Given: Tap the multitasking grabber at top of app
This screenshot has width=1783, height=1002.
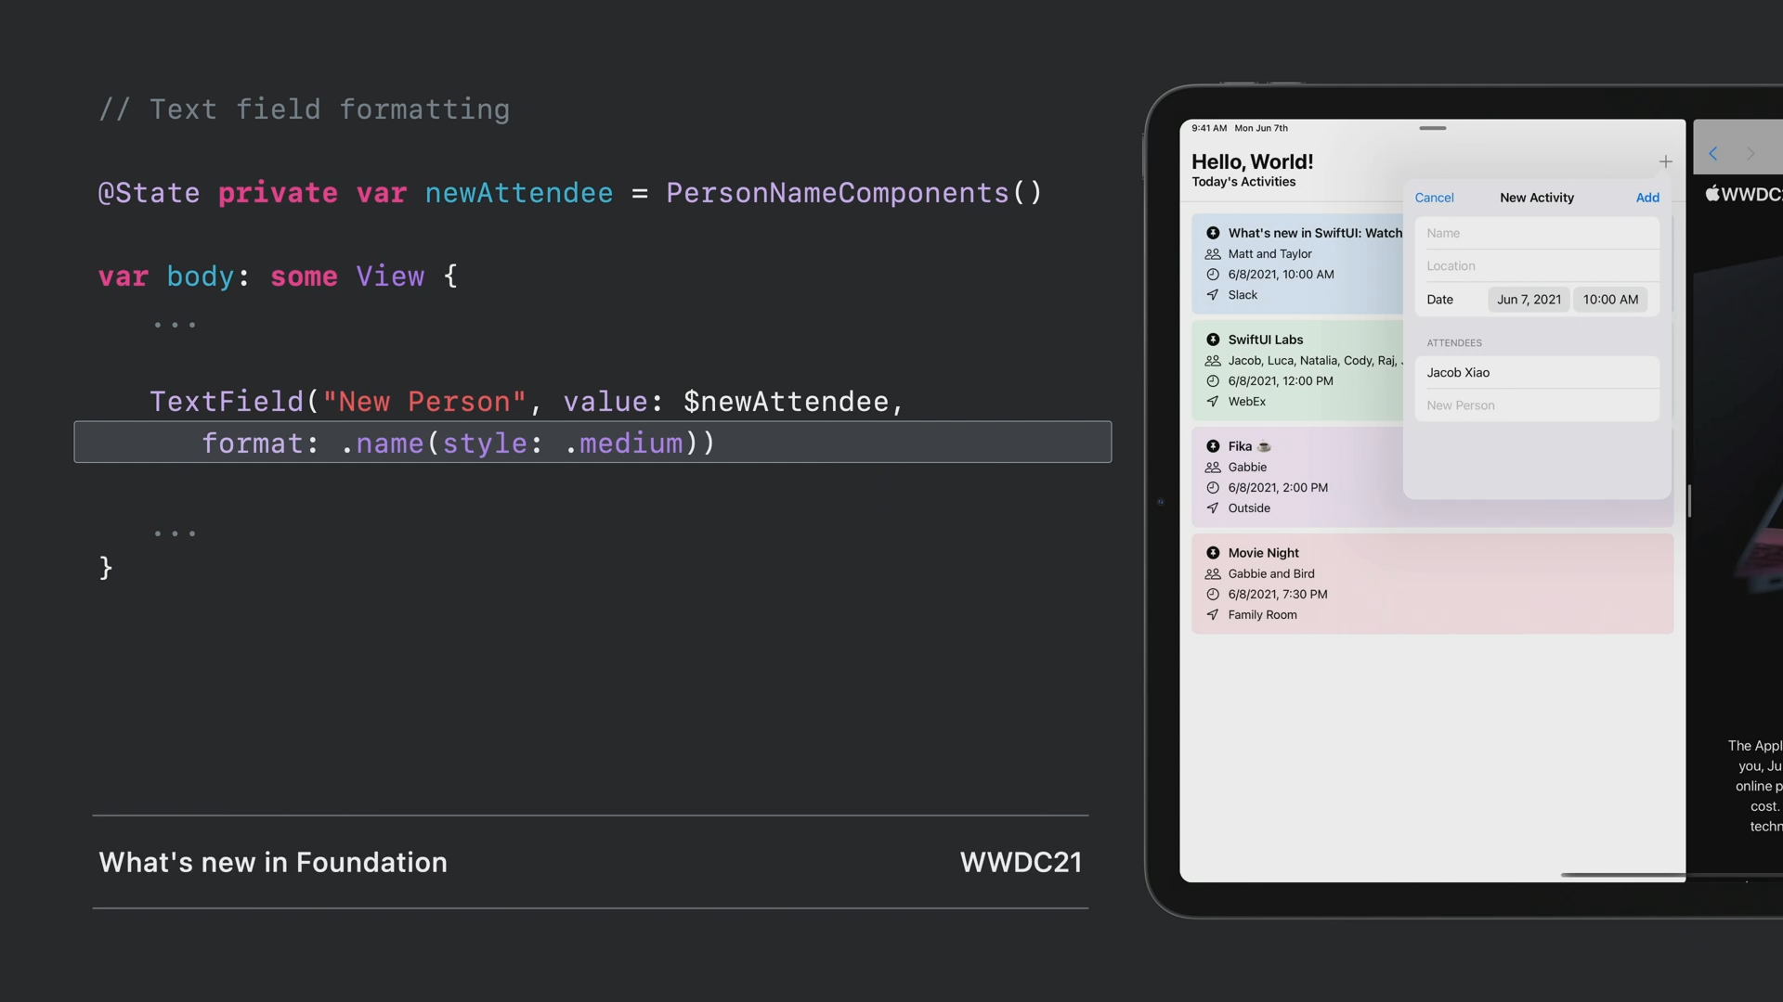Looking at the screenshot, I should tap(1433, 128).
